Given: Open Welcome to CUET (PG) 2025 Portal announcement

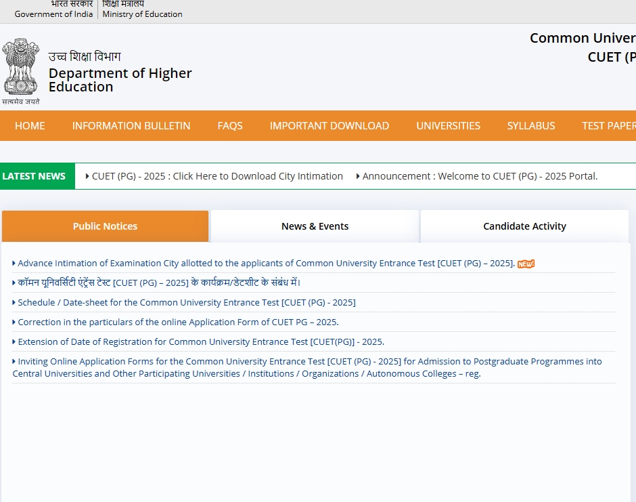Looking at the screenshot, I should pos(480,176).
